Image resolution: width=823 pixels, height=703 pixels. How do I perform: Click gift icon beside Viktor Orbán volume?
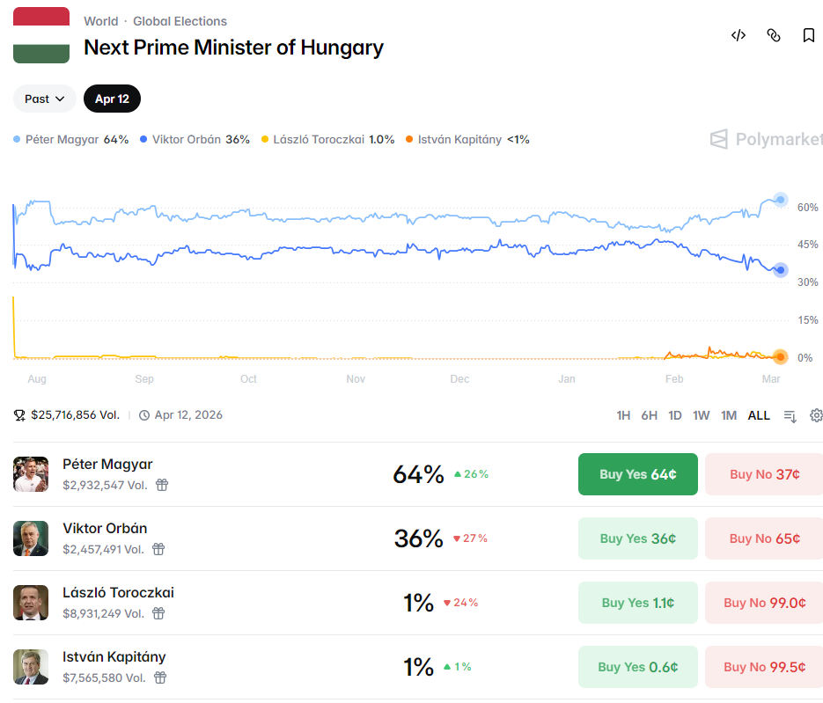[x=158, y=549]
